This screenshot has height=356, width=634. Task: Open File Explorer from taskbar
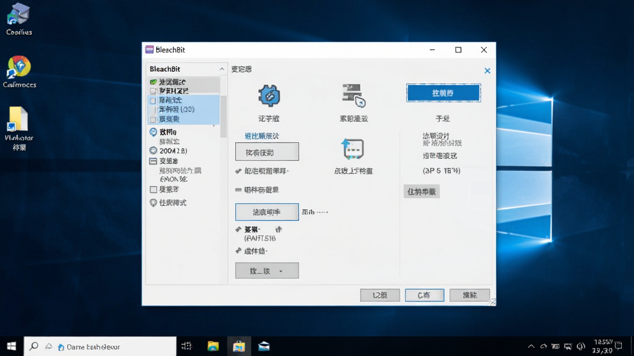point(213,346)
